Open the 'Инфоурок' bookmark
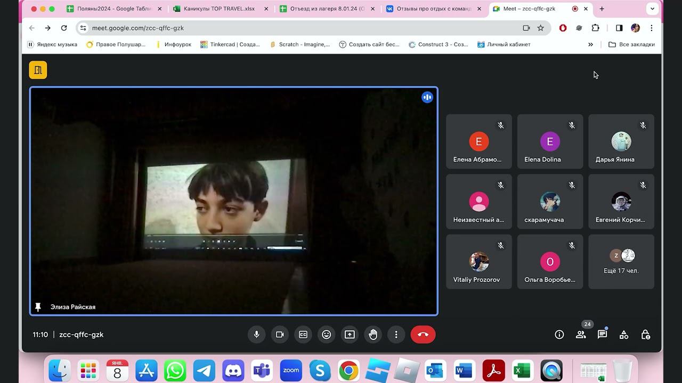This screenshot has width=682, height=383. pyautogui.click(x=173, y=44)
